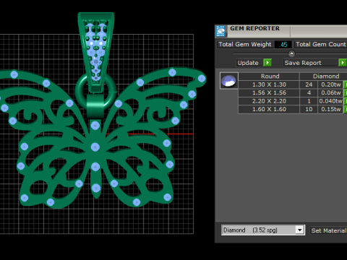
Task: Click the count cell showing 10
Action: (x=309, y=109)
